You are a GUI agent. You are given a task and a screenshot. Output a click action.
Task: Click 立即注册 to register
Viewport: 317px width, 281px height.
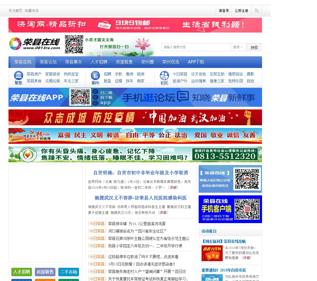tap(241, 11)
